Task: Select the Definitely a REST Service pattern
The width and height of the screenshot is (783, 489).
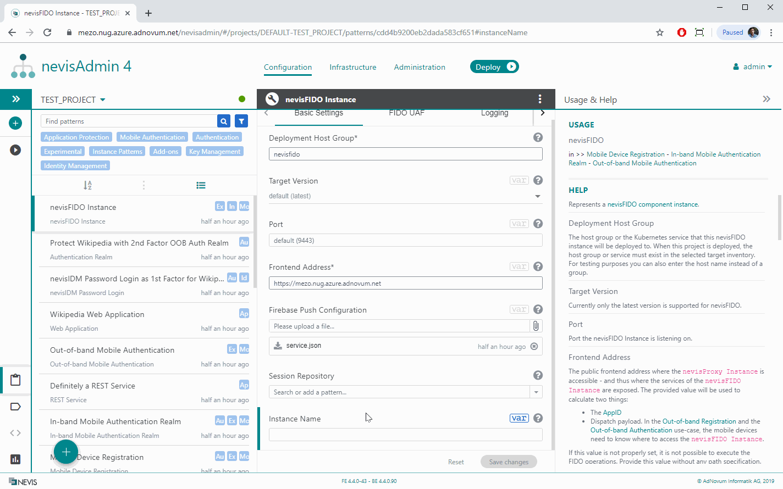Action: [144, 392]
